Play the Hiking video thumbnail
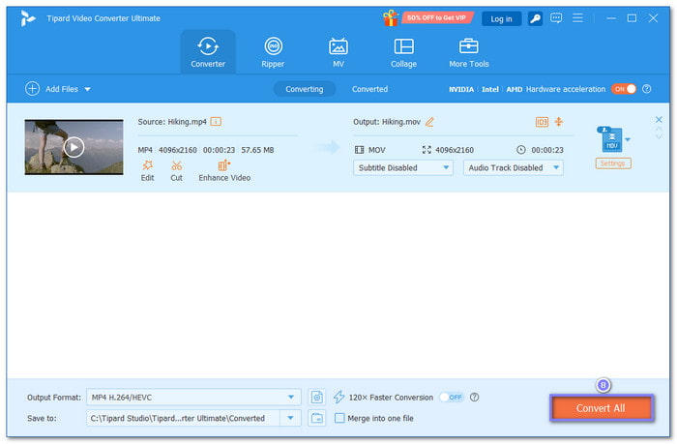 coord(74,147)
